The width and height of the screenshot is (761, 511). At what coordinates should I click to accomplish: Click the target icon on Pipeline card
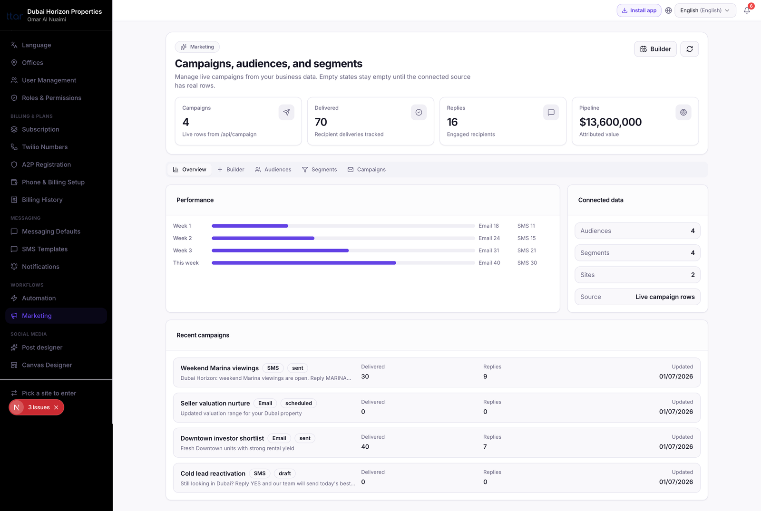683,113
